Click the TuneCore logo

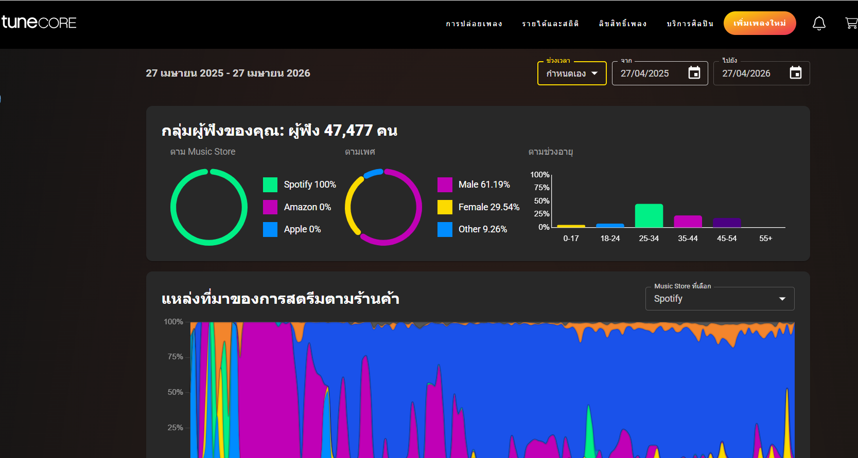tap(39, 22)
